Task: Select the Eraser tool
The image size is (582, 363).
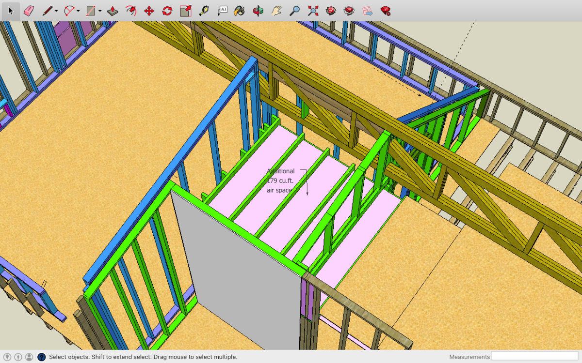Action: (x=29, y=11)
